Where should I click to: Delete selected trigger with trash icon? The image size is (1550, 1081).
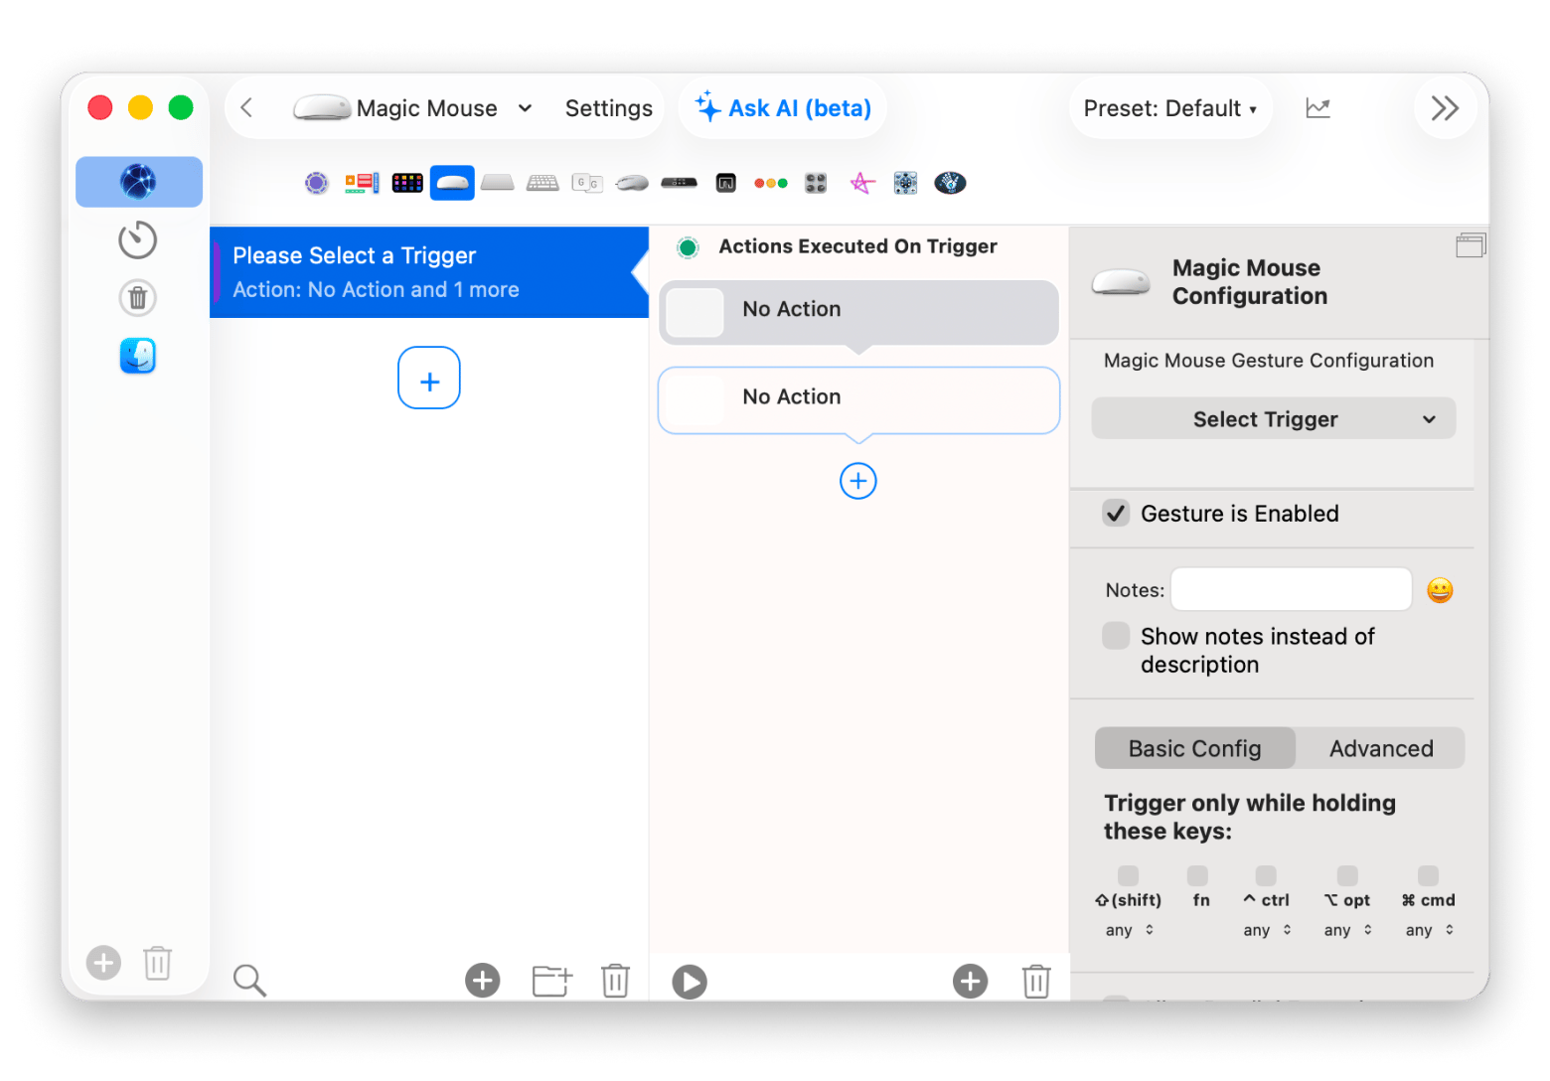[x=615, y=981]
